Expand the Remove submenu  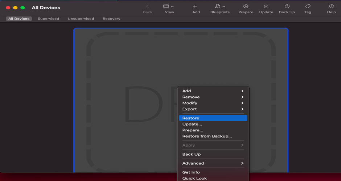coord(213,97)
